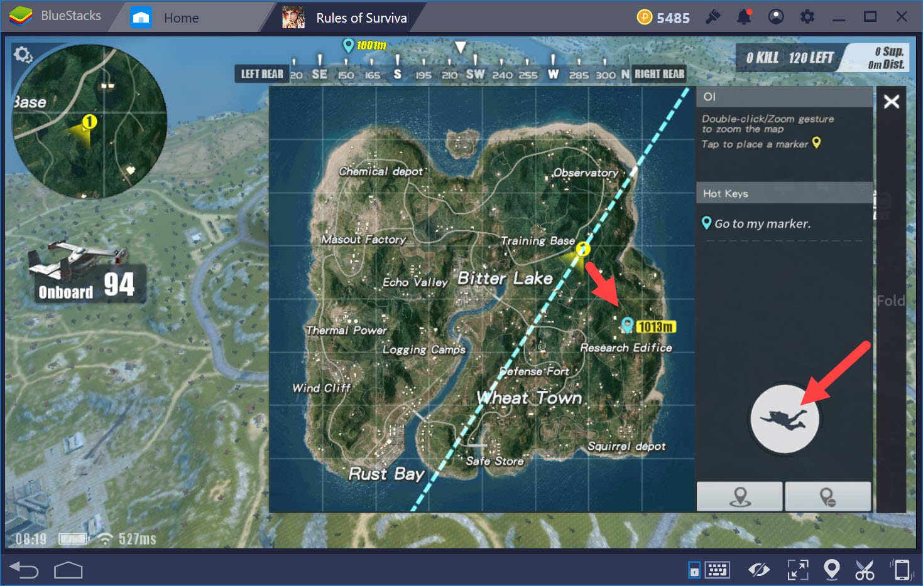Image resolution: width=923 pixels, height=586 pixels.
Task: Click Observatory on the map
Action: click(585, 173)
